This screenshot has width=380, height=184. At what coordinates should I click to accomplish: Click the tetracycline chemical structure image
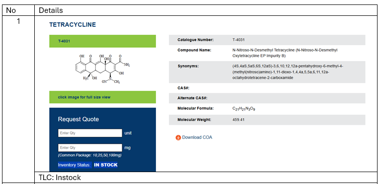(x=102, y=69)
